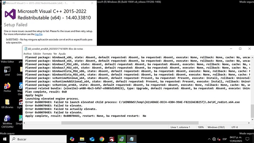Click 'Planned package: vcRuntime_arm64' line

coord(138,85)
